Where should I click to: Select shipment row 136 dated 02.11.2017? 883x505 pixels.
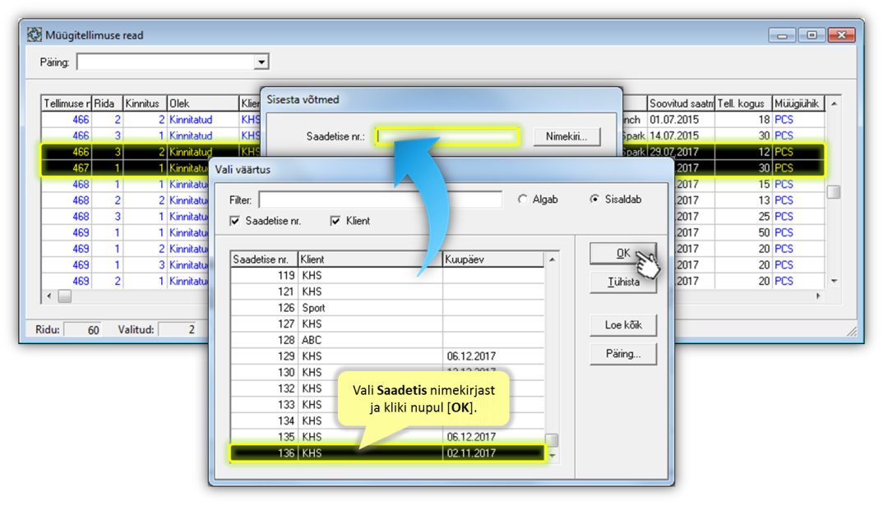(387, 453)
